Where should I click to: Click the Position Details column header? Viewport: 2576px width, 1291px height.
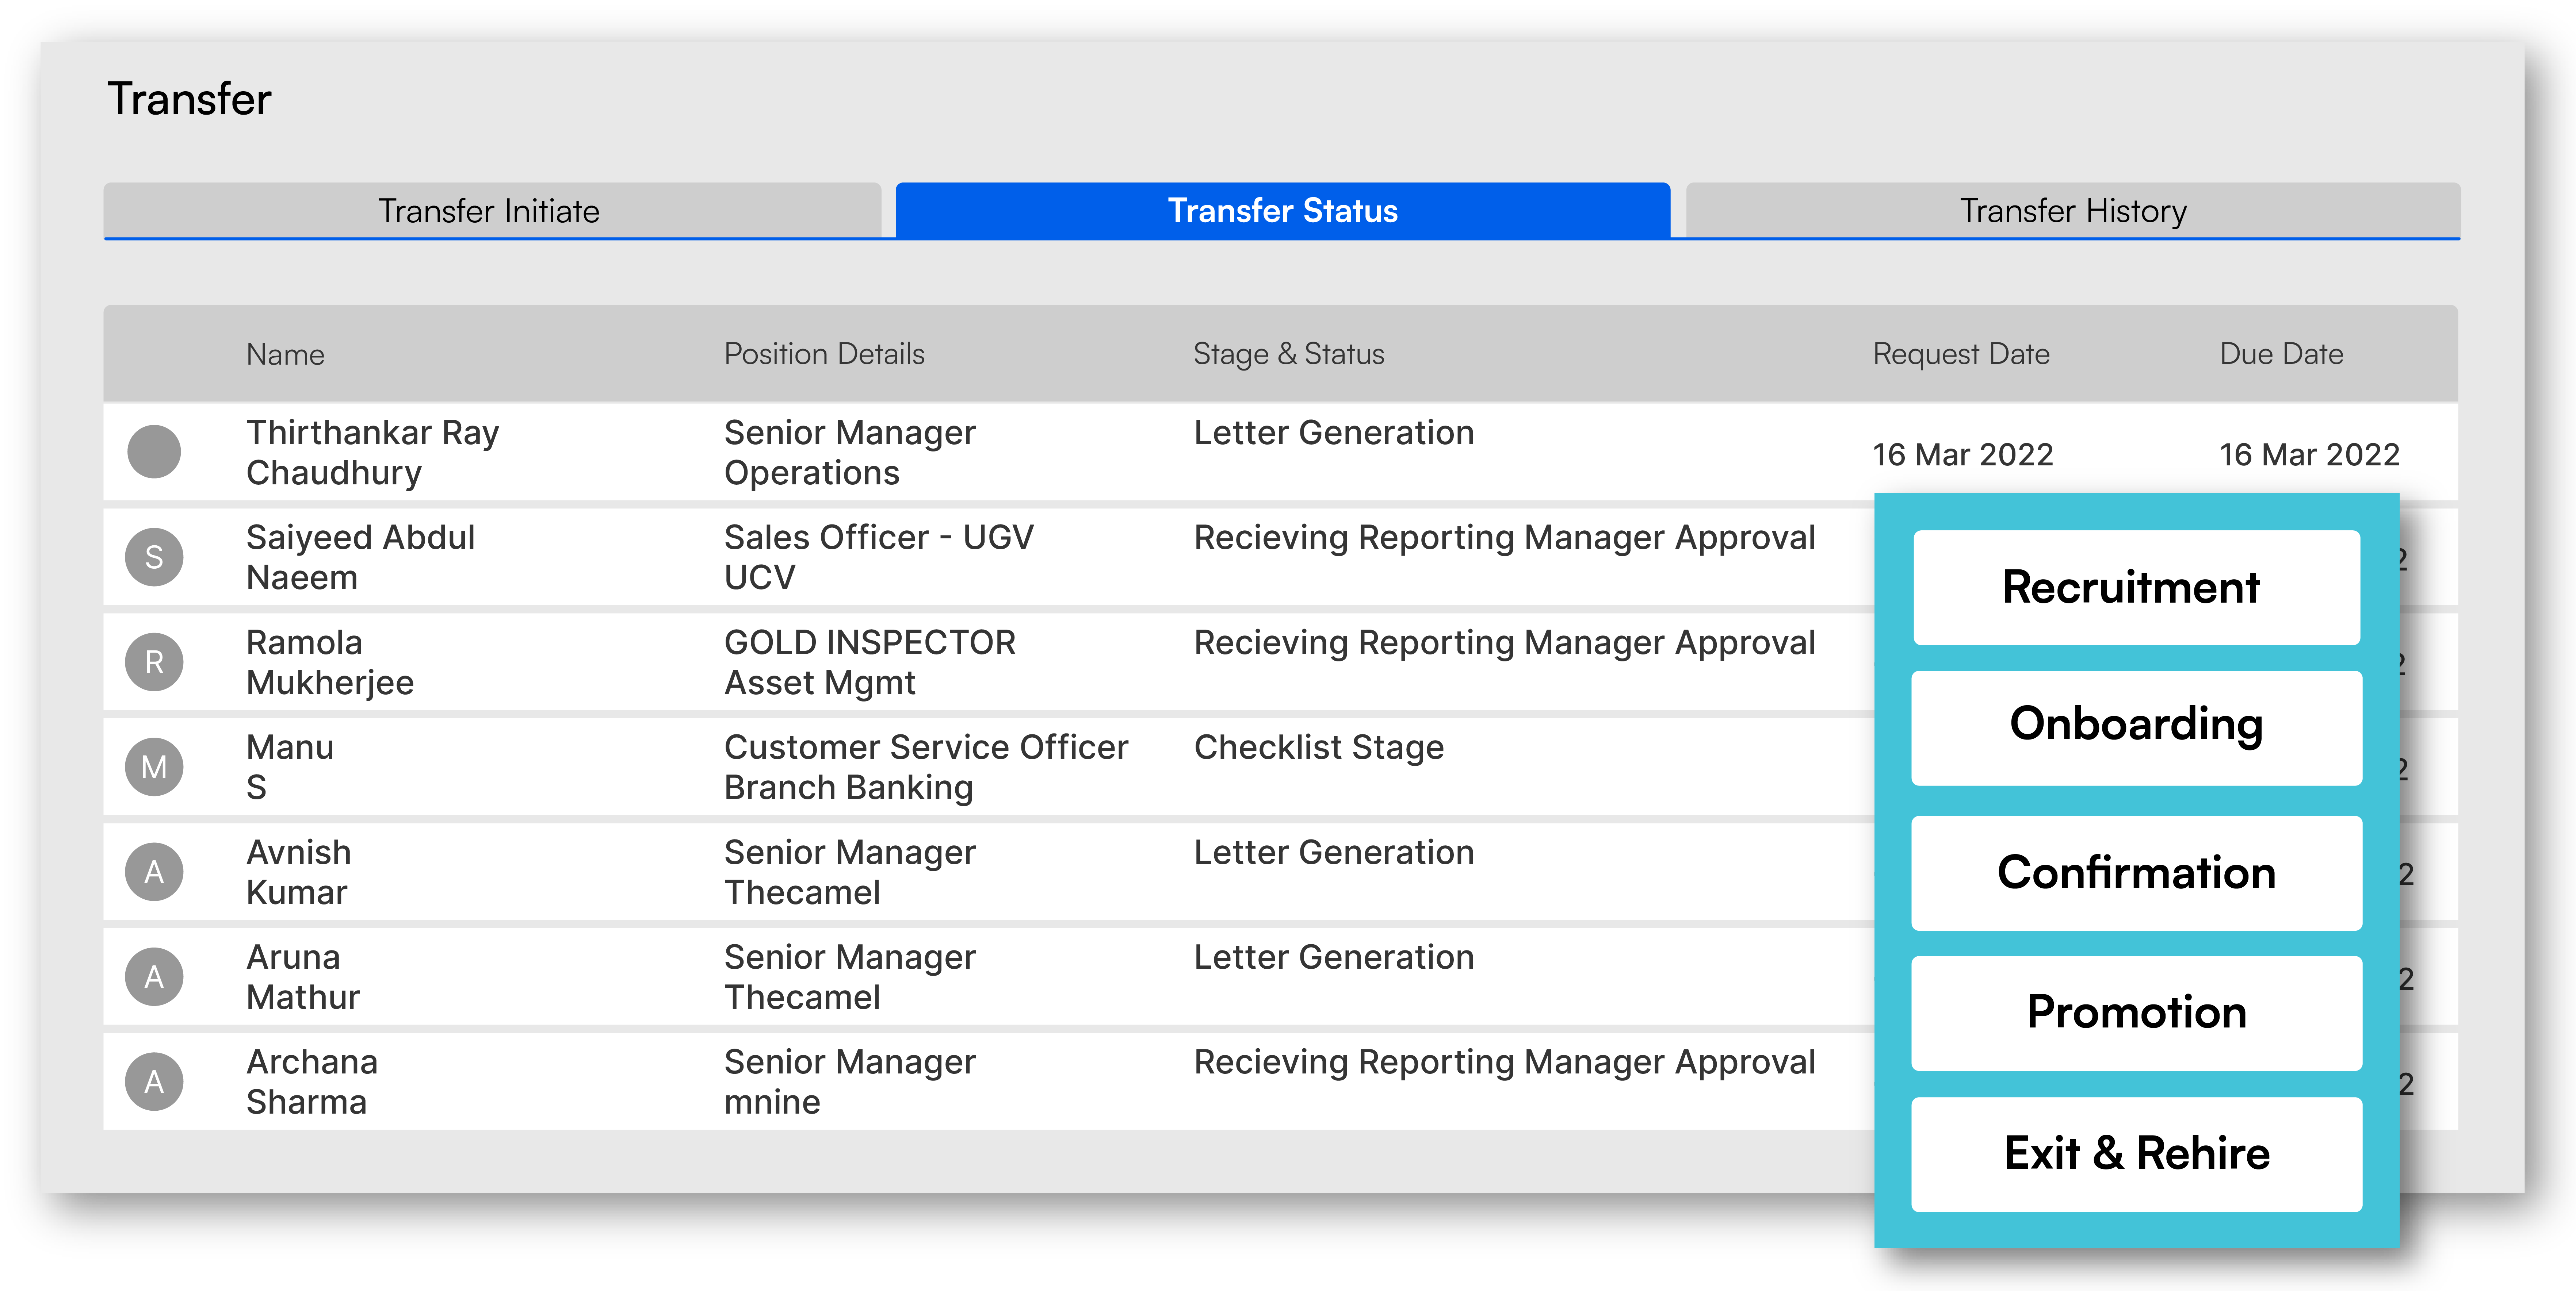coord(824,354)
